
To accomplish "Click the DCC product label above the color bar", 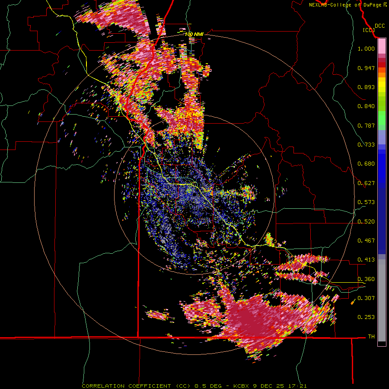I will coord(379,26).
